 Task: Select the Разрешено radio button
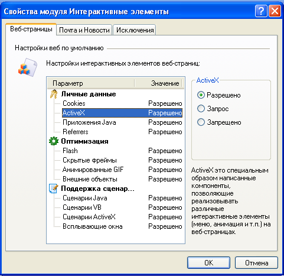(201, 95)
